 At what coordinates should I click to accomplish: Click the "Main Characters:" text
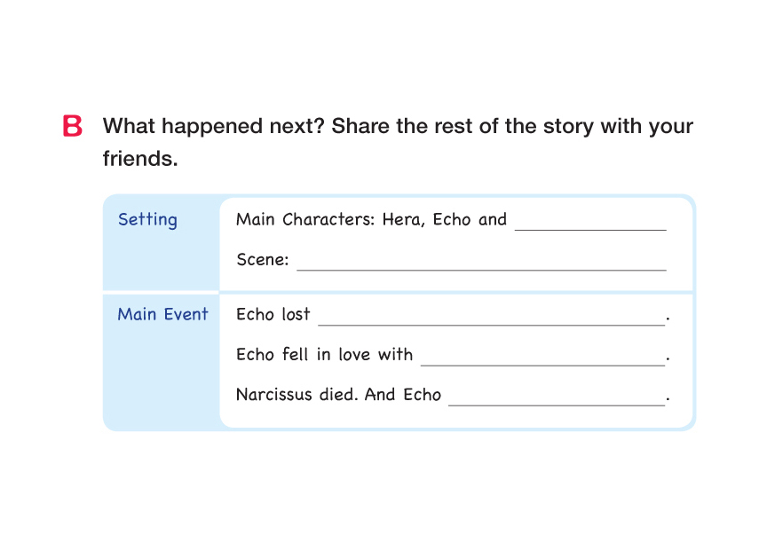[x=305, y=220]
